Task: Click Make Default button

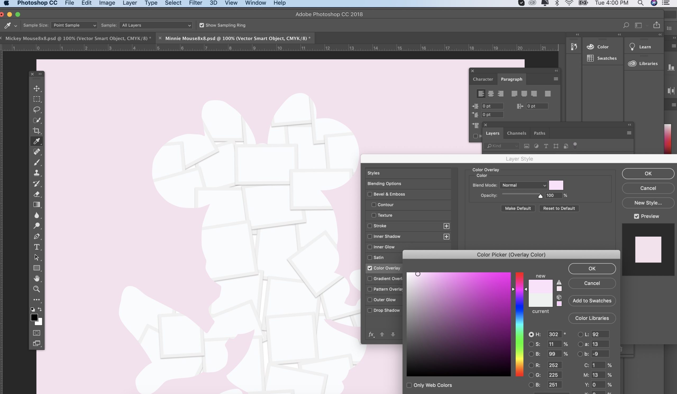Action: pyautogui.click(x=518, y=208)
